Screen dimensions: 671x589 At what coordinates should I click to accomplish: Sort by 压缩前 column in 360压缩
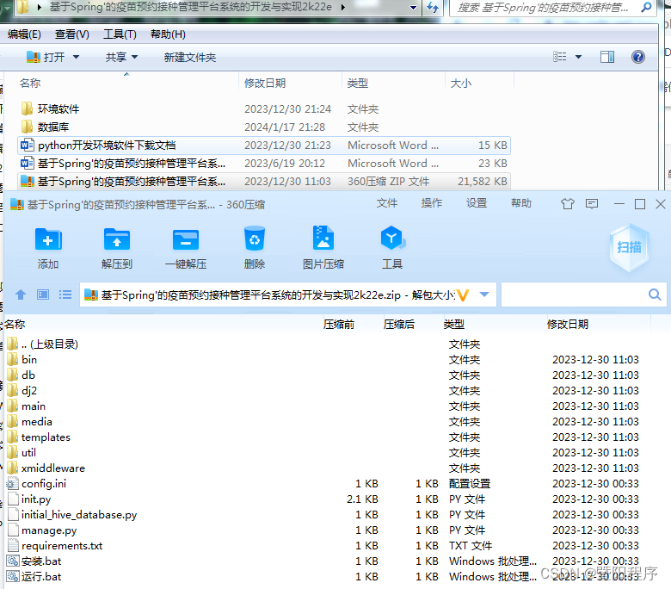(x=339, y=325)
